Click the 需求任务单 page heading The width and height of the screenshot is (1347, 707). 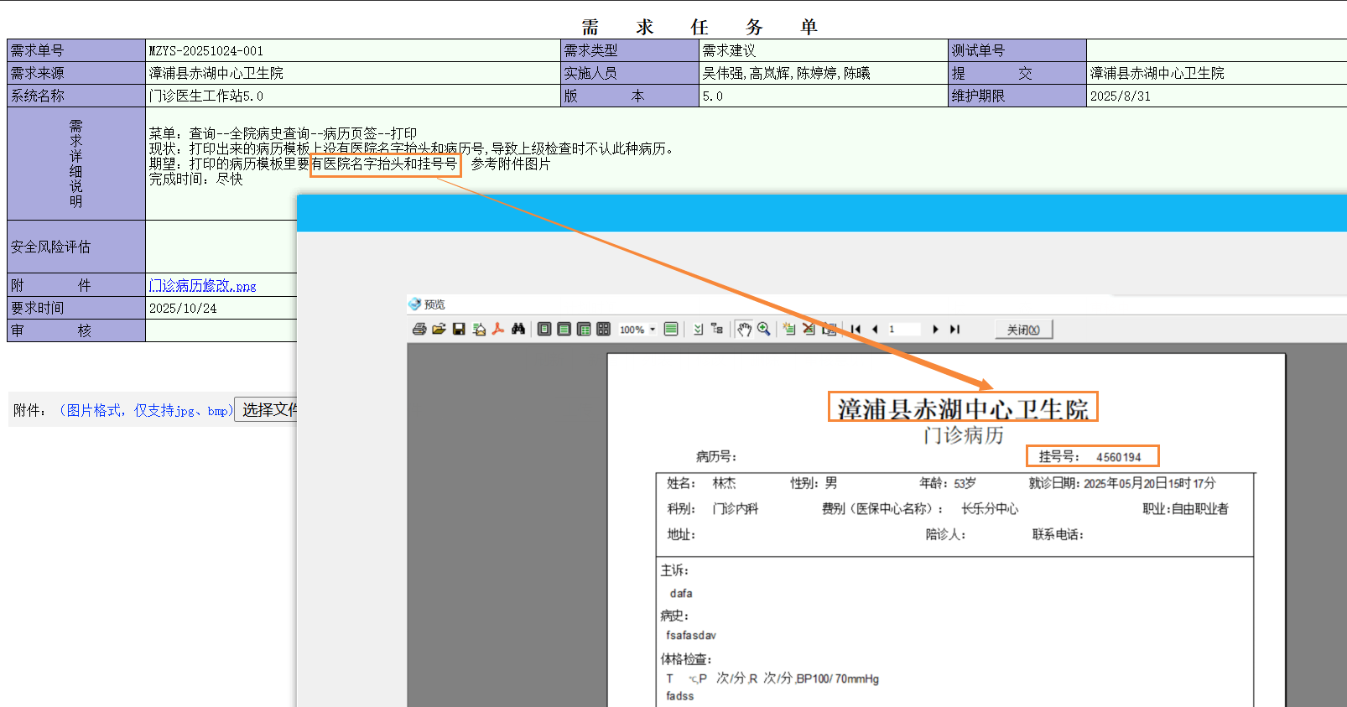(699, 27)
